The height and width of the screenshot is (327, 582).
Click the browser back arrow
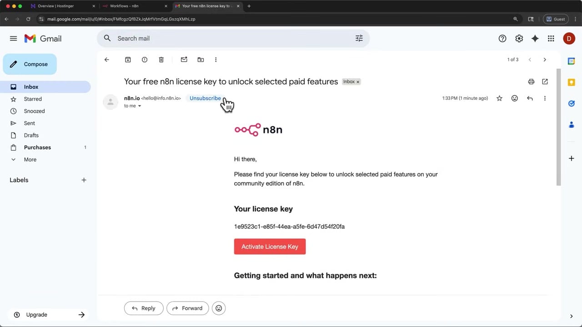pos(6,19)
